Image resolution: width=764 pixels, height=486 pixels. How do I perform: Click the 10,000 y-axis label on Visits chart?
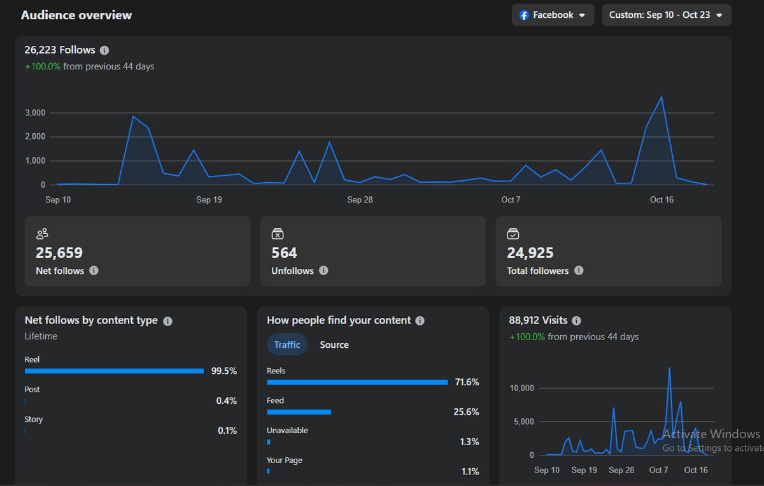[x=522, y=388]
